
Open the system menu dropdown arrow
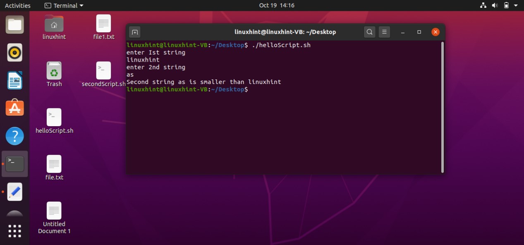516,6
